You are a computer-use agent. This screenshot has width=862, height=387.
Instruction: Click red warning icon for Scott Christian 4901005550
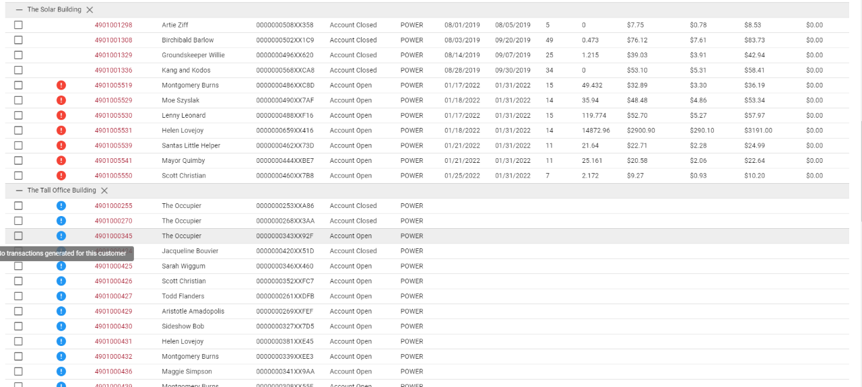pos(61,176)
